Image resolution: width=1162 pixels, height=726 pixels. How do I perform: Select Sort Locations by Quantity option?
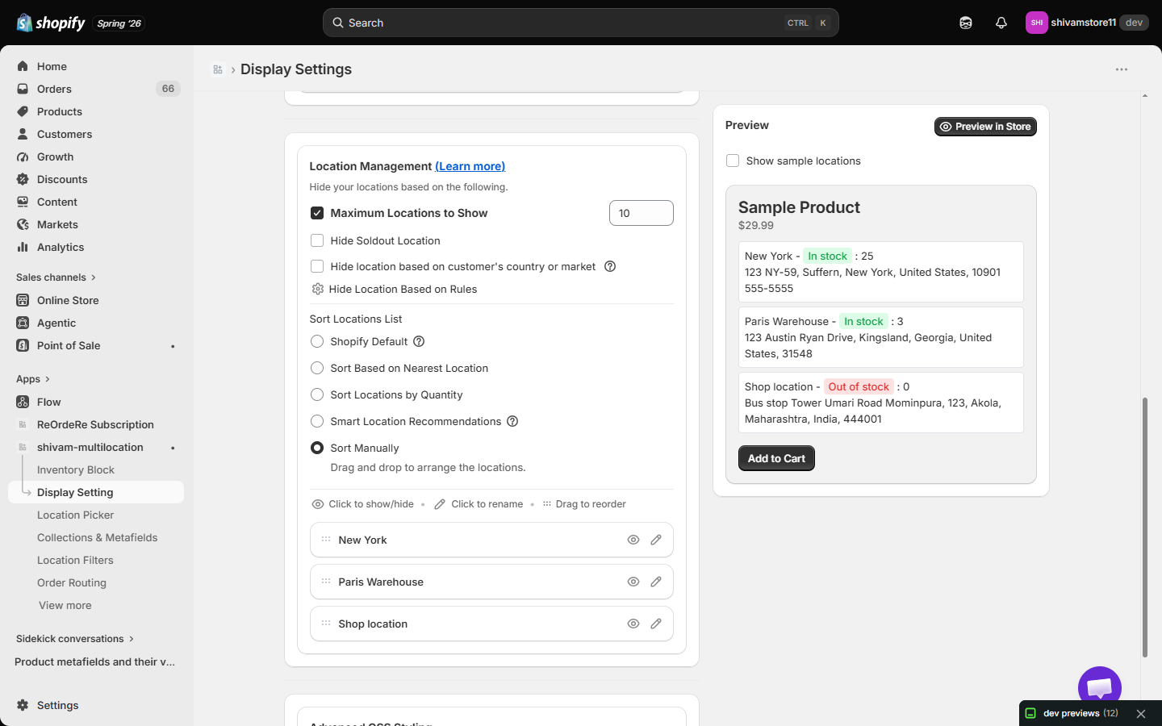coord(317,394)
